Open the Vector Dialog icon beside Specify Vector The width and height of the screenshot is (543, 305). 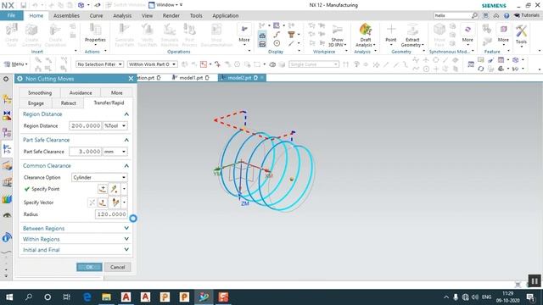103,202
